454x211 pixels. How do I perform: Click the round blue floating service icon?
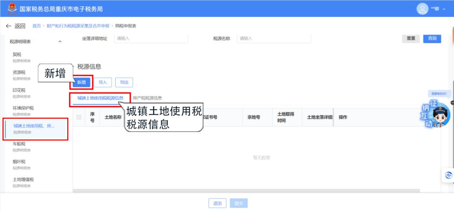(x=448, y=175)
